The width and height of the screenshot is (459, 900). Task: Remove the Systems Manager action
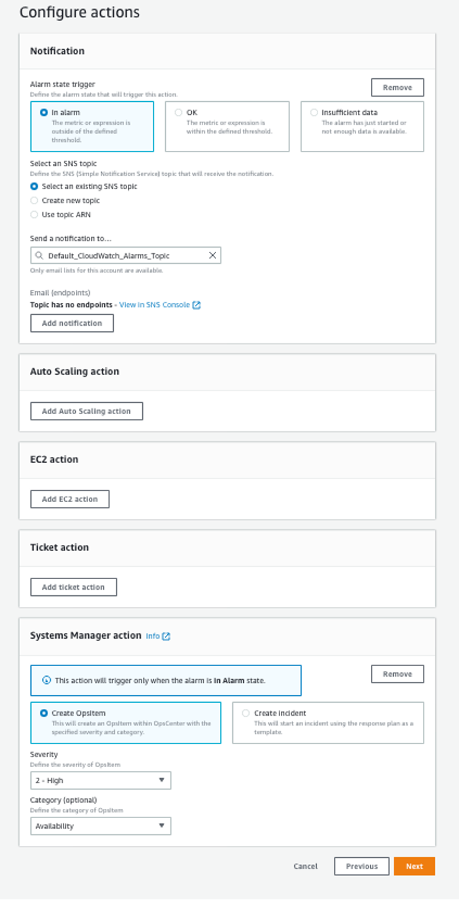pyautogui.click(x=397, y=673)
